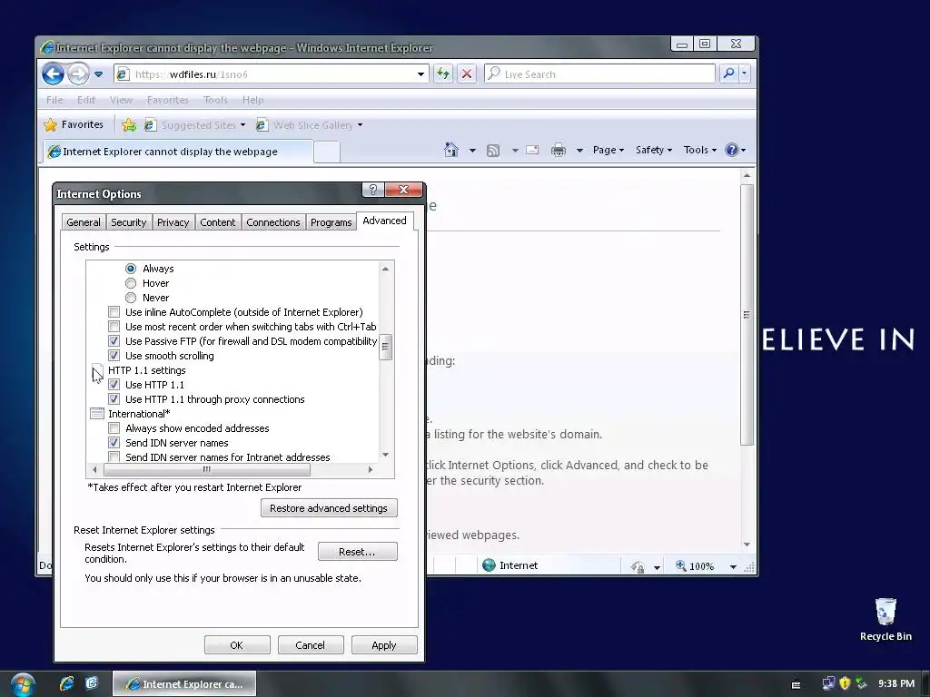Enable Always show encoded addresses
This screenshot has width=930, height=697.
(114, 428)
